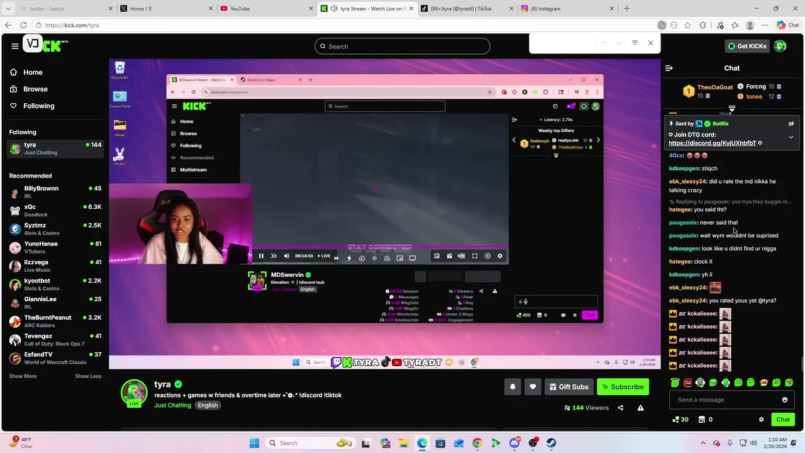Screen dimensions: 805x453
Task: Report the stream with warning icon
Action: point(640,408)
